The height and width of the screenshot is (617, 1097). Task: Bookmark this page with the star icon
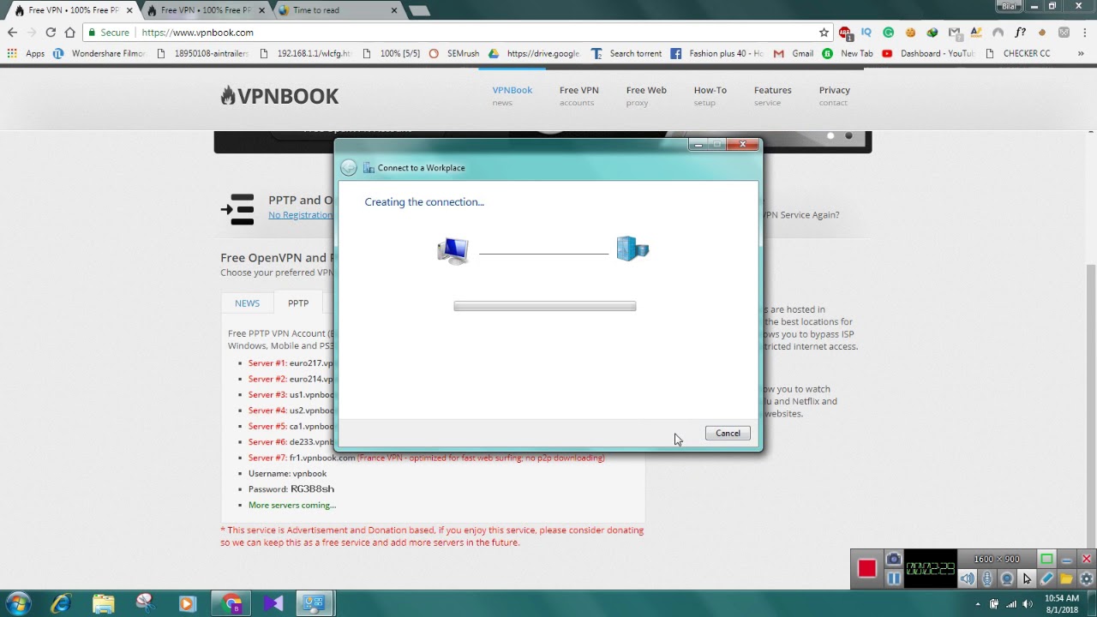point(824,33)
